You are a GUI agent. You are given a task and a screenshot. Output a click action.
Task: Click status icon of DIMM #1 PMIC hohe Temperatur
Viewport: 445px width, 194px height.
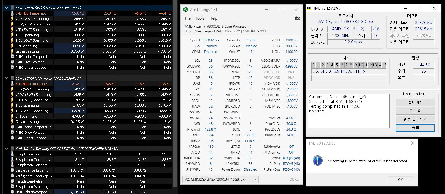pyautogui.click(x=12, y=57)
